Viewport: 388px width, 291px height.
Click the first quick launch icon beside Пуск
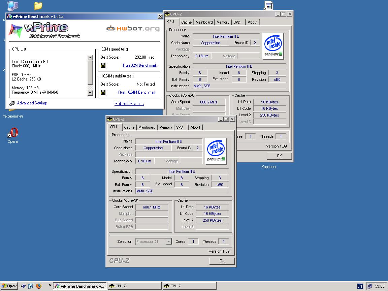23,286
